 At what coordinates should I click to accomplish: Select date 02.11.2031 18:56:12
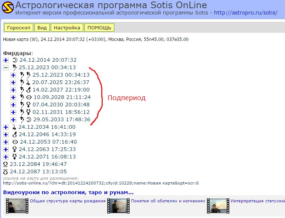61,112
